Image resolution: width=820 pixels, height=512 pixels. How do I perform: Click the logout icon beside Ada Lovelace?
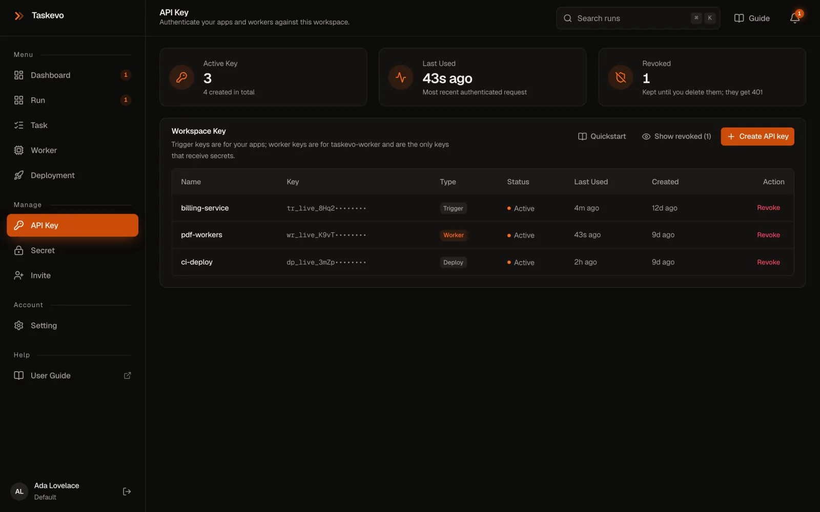(x=127, y=492)
